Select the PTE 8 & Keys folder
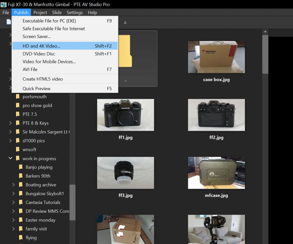Screen dimensions: 293x244 click(x=35, y=123)
